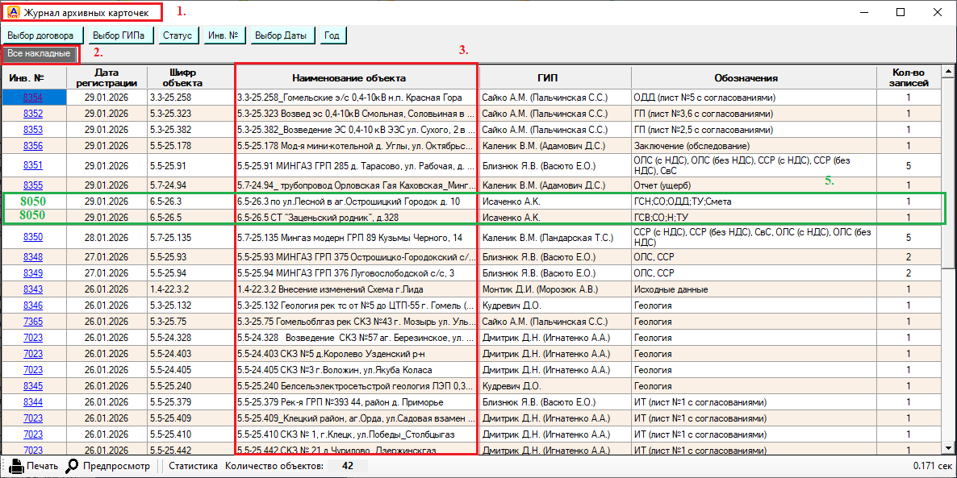
Task: Open inventory card link 8354
Action: tap(33, 98)
